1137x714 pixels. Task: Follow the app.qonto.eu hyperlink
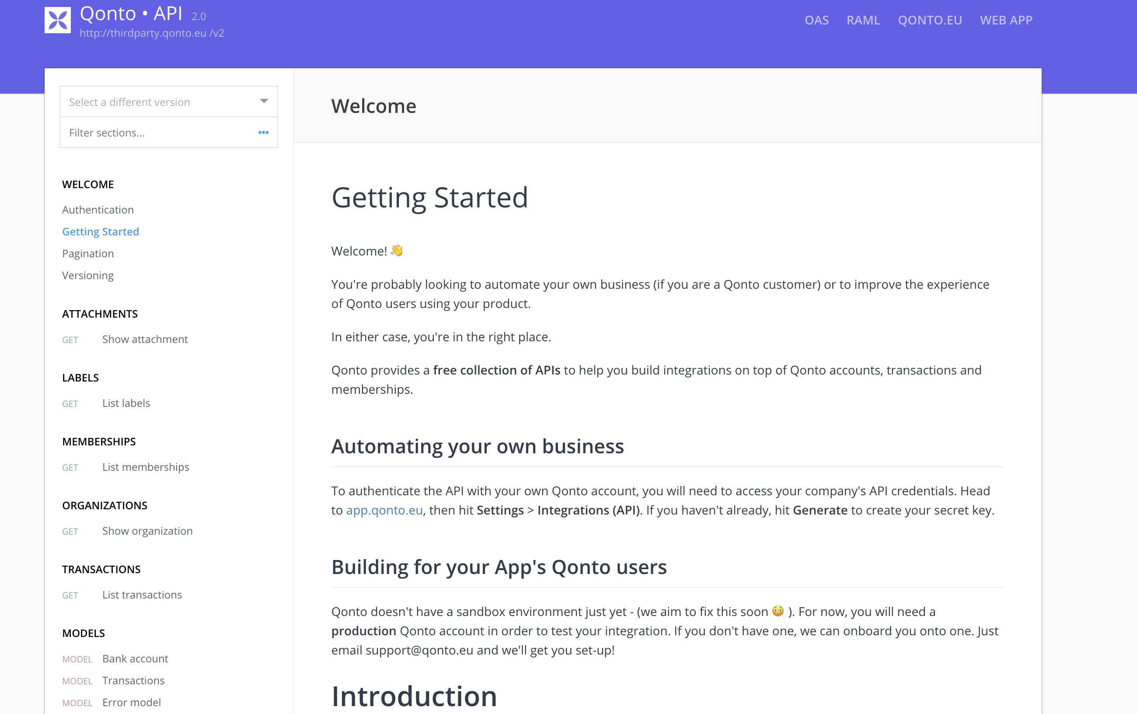tap(384, 511)
